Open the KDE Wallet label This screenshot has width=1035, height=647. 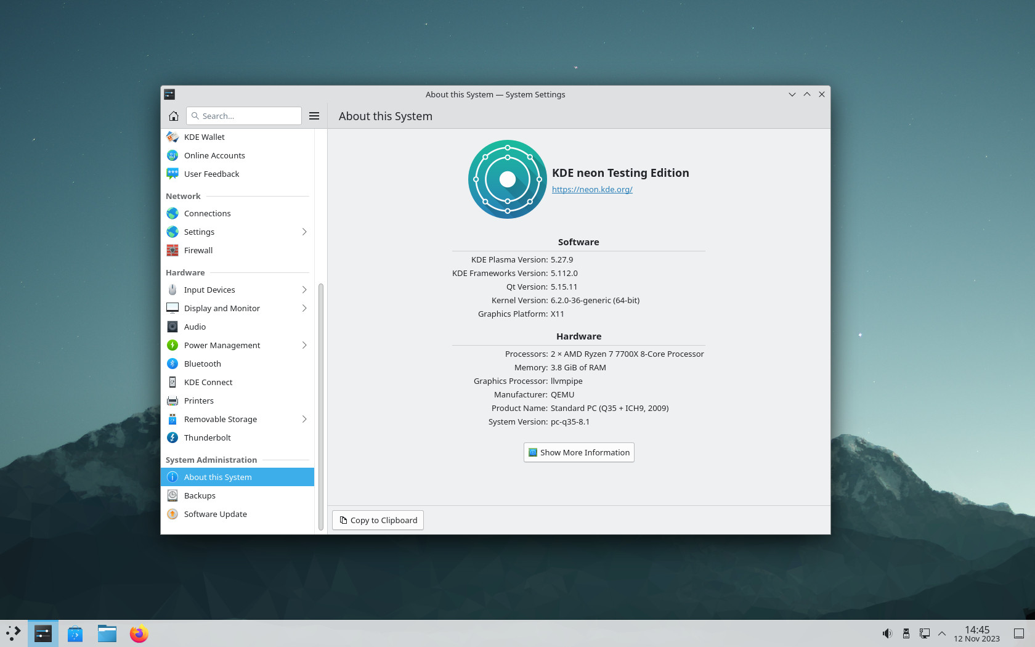(x=205, y=137)
